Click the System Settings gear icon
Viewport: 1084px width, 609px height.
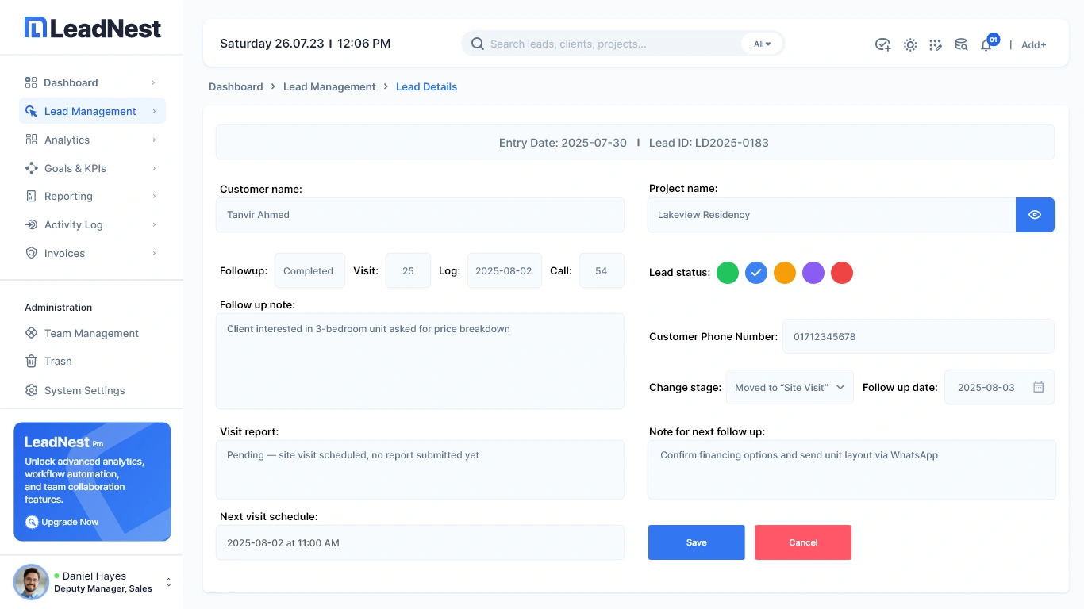[x=31, y=390]
